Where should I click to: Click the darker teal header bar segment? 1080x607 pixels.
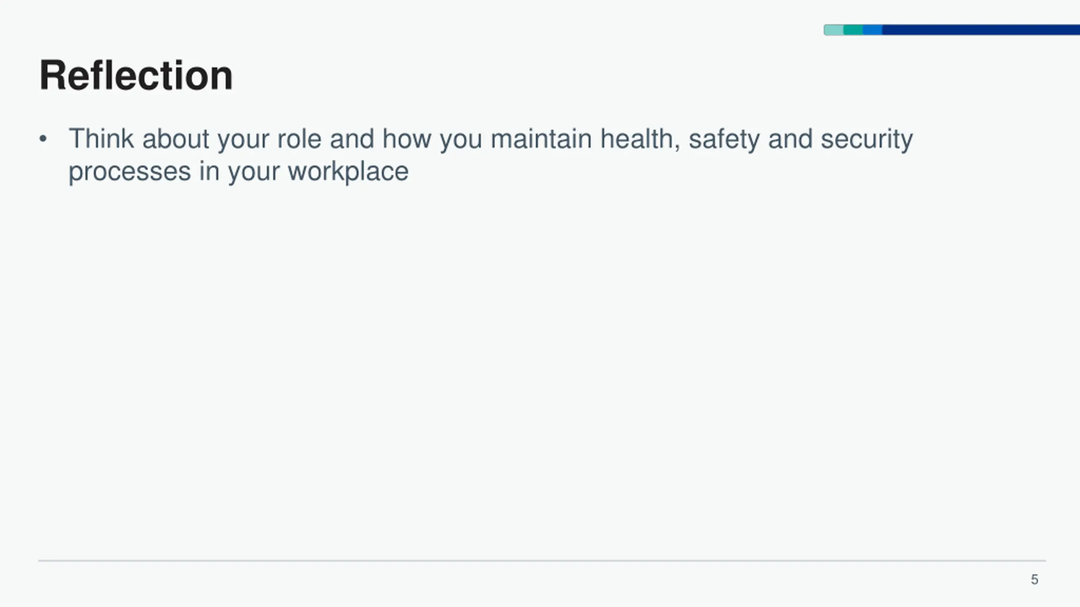(853, 30)
